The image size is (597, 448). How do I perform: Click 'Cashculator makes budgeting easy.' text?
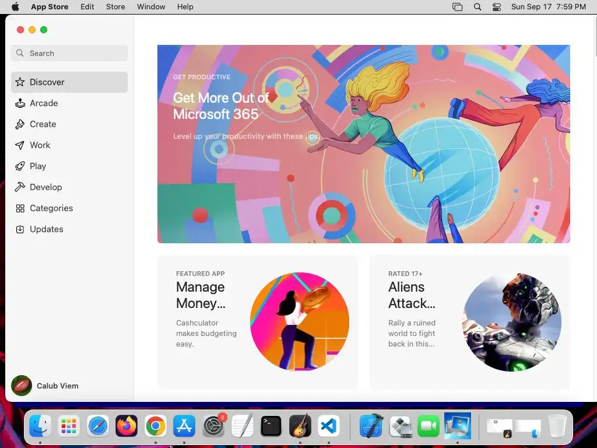pyautogui.click(x=206, y=333)
